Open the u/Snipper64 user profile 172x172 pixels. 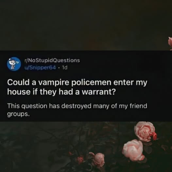pos(40,68)
